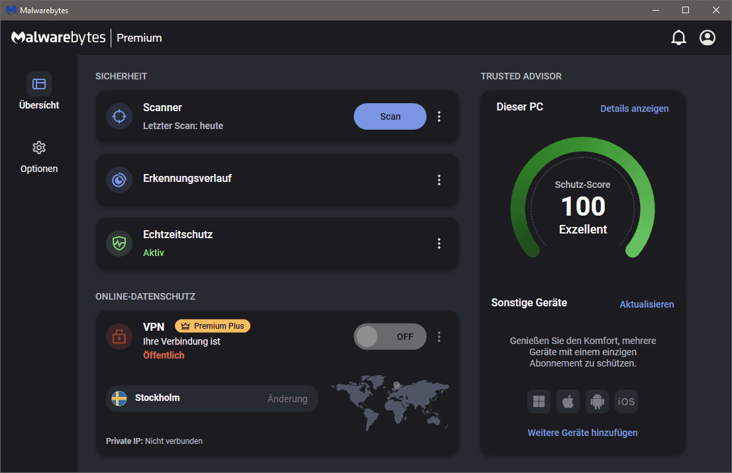Click the Erkennungsverlauf history icon
Image resolution: width=732 pixels, height=473 pixels.
click(119, 180)
